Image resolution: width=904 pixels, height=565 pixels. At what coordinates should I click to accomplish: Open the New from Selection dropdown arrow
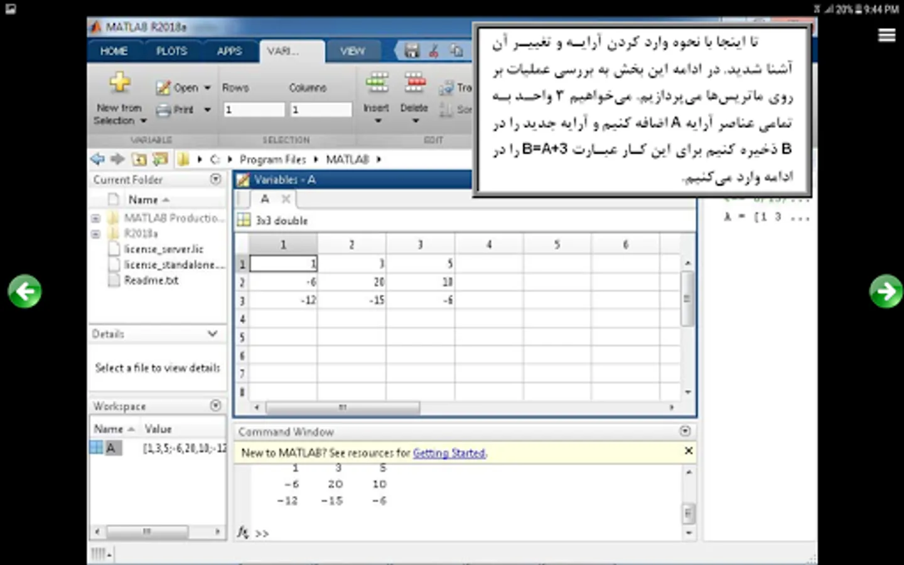143,121
